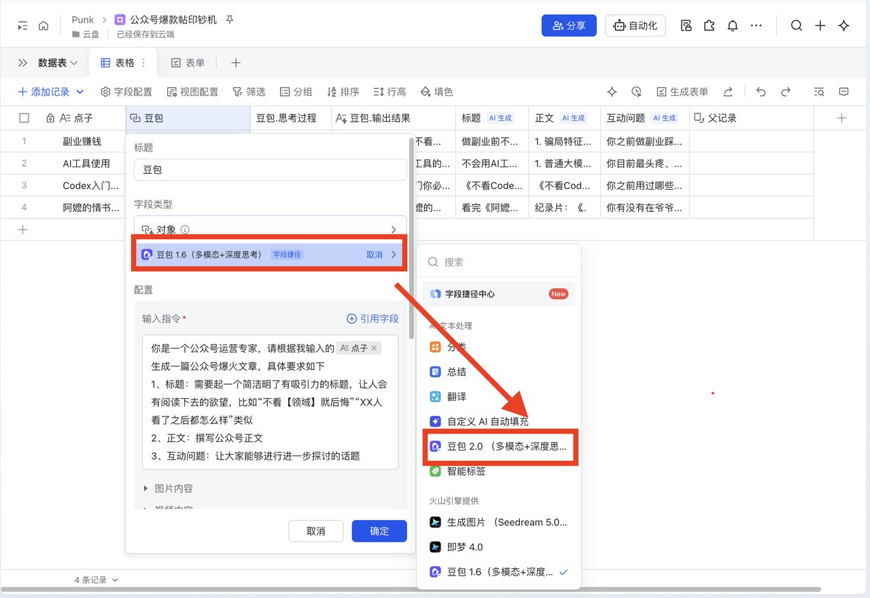Expand the 对象 field type row
This screenshot has width=870, height=598.
pos(270,230)
